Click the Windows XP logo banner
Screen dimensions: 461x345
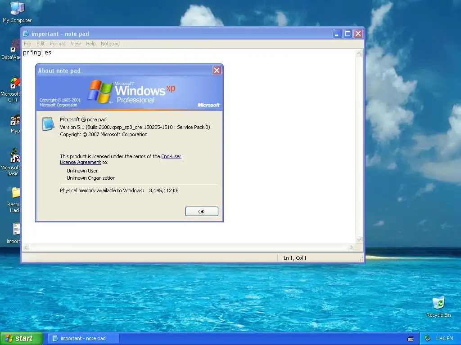(129, 93)
